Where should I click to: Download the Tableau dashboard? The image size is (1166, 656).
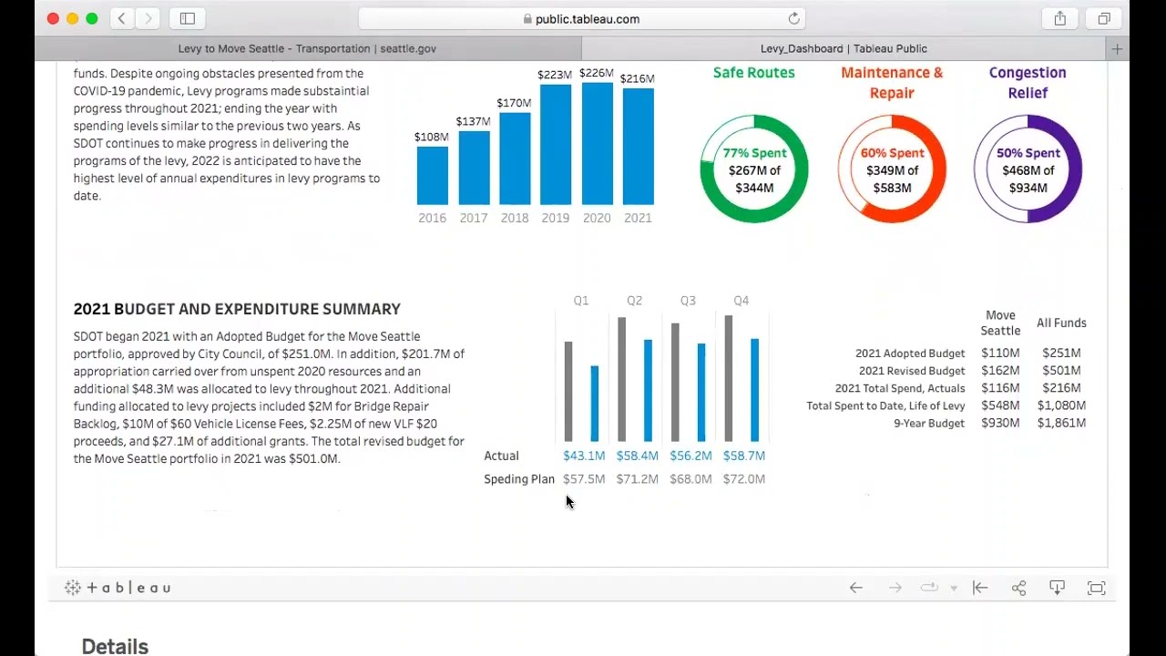pos(1057,588)
